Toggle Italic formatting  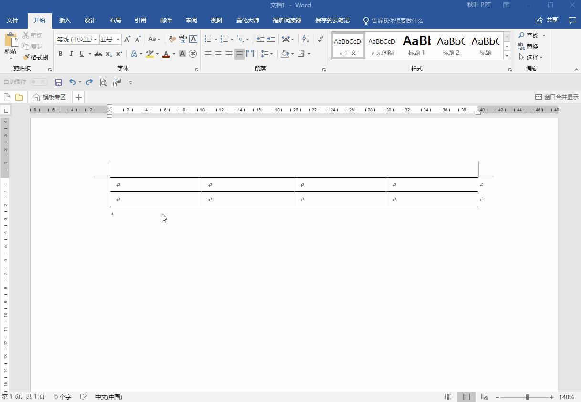pyautogui.click(x=71, y=54)
